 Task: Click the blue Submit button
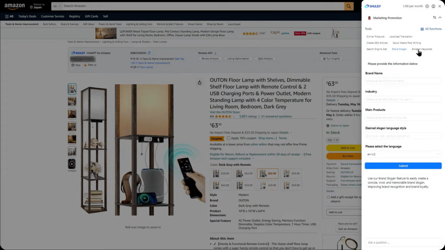pyautogui.click(x=403, y=166)
